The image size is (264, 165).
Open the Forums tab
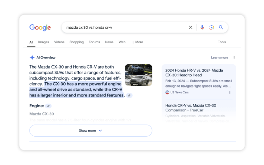(x=94, y=42)
